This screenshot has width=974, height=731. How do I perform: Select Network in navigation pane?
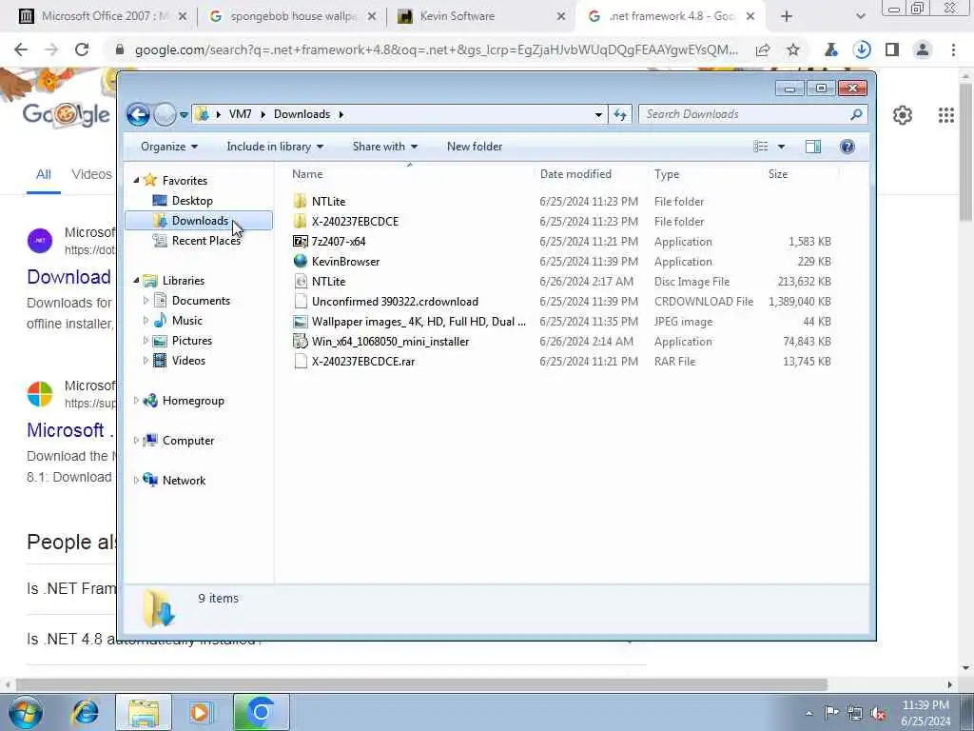pos(184,481)
